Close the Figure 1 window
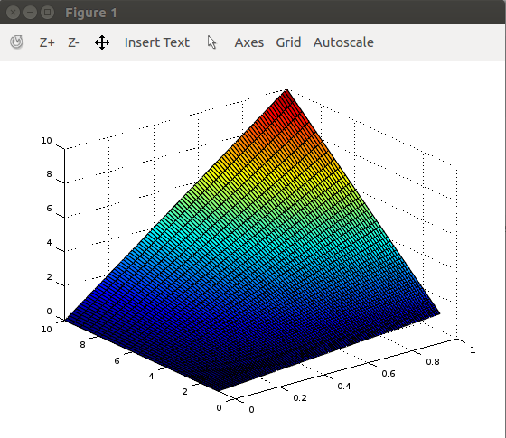 click(13, 13)
